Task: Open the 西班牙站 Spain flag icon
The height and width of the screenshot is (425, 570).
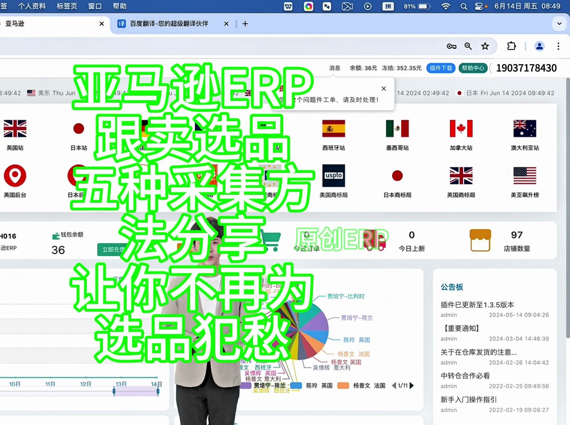Action: pyautogui.click(x=334, y=129)
